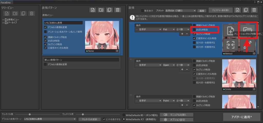Remove a condition with minus in the Fist row
The image size is (263, 123).
click(187, 34)
